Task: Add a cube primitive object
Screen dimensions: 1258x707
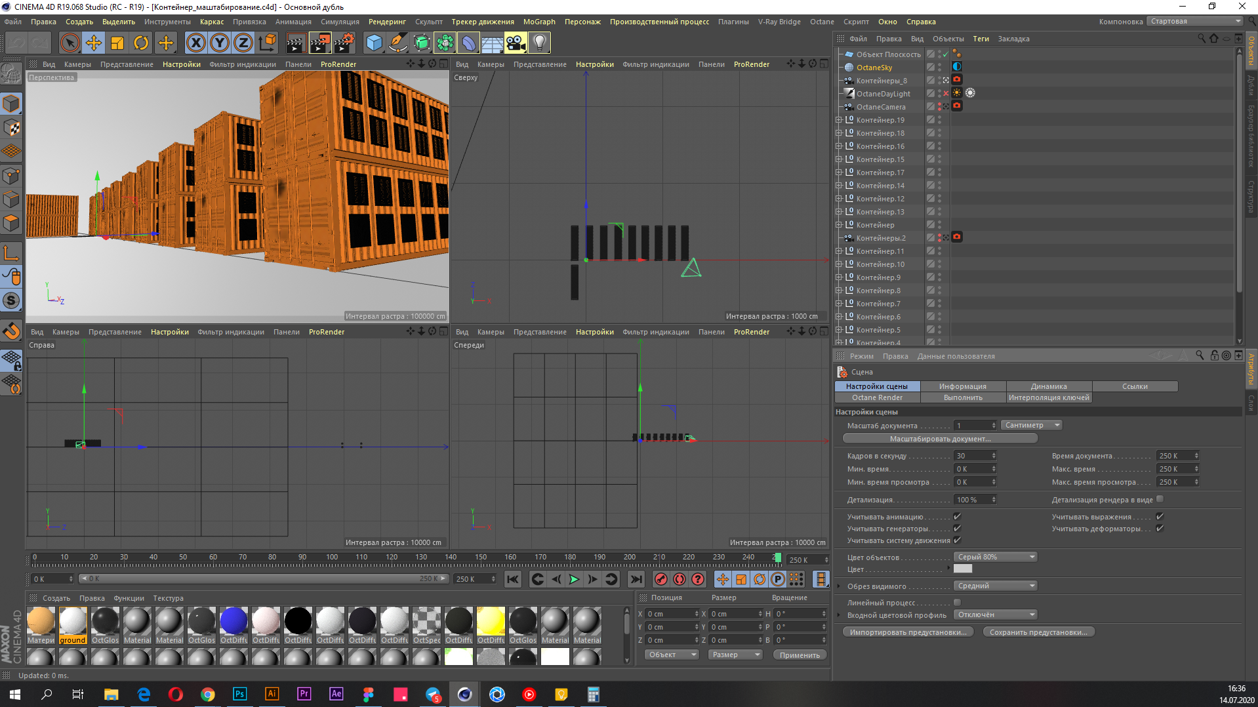Action: (x=374, y=43)
